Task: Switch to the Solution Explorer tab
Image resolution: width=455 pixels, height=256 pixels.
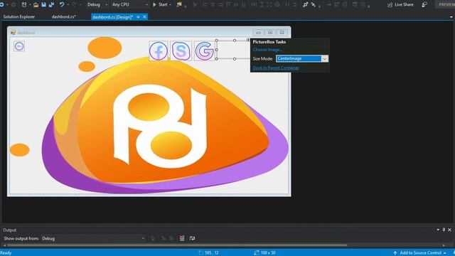Action: [19, 17]
